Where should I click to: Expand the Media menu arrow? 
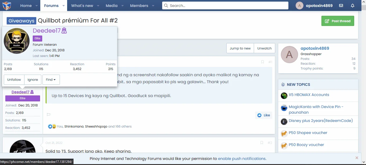(122, 6)
